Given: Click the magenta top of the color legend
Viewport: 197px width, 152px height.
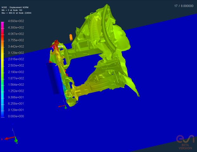Looking at the screenshot, I should click(x=3, y=23).
